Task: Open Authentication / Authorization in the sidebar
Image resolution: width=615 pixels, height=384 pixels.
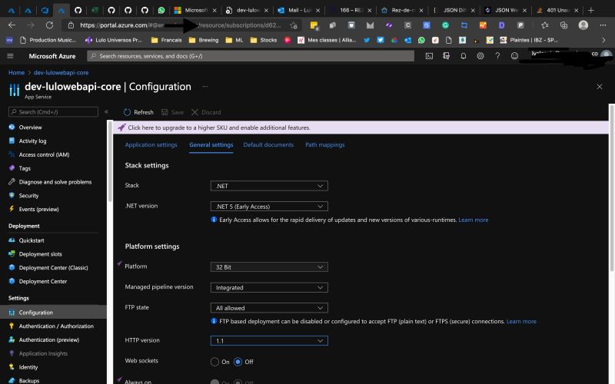Action: pos(56,326)
